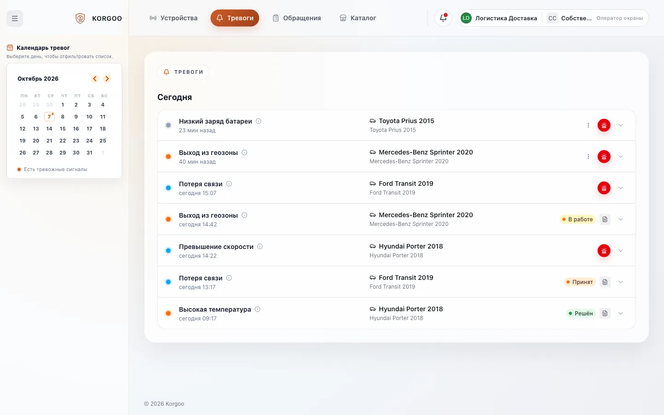The height and width of the screenshot is (415, 664).
Task: Open document icon for Принят alert
Action: click(x=605, y=282)
